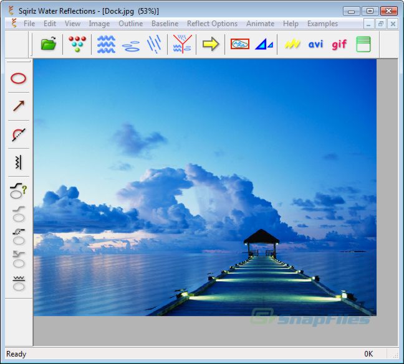Restore the Dock.jpg document window
Viewport: 404px width, 364px height.
[381, 24]
